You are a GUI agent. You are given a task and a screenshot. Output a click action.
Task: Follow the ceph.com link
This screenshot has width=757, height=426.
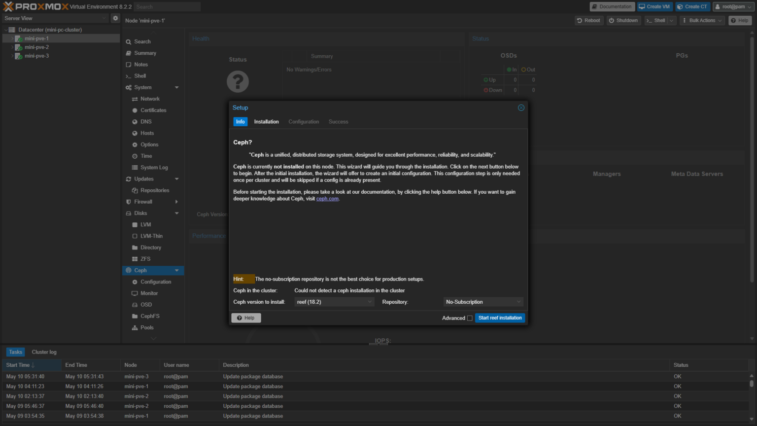point(327,198)
